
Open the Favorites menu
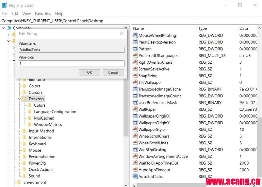[43, 14]
